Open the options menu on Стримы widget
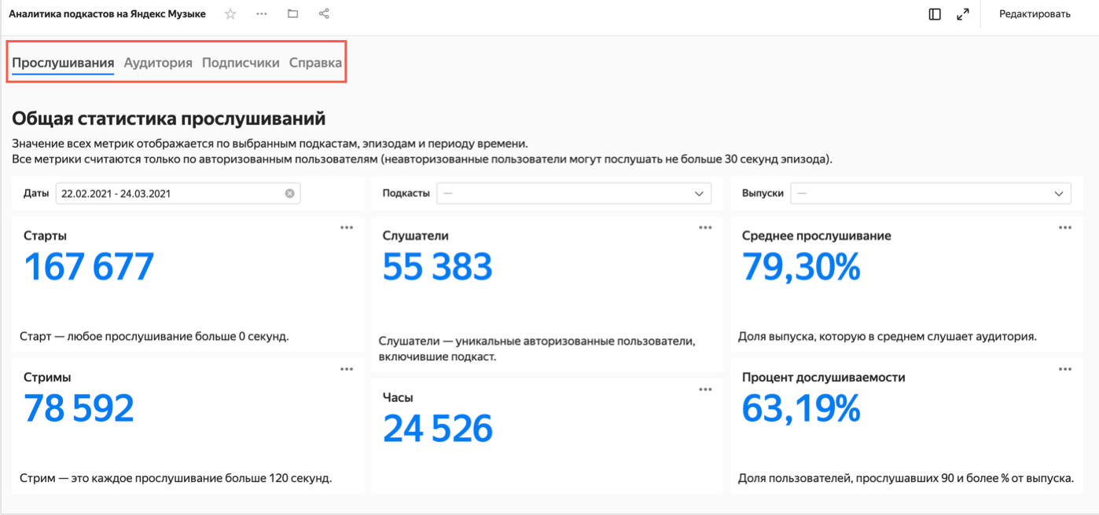The height and width of the screenshot is (515, 1099). 347,369
